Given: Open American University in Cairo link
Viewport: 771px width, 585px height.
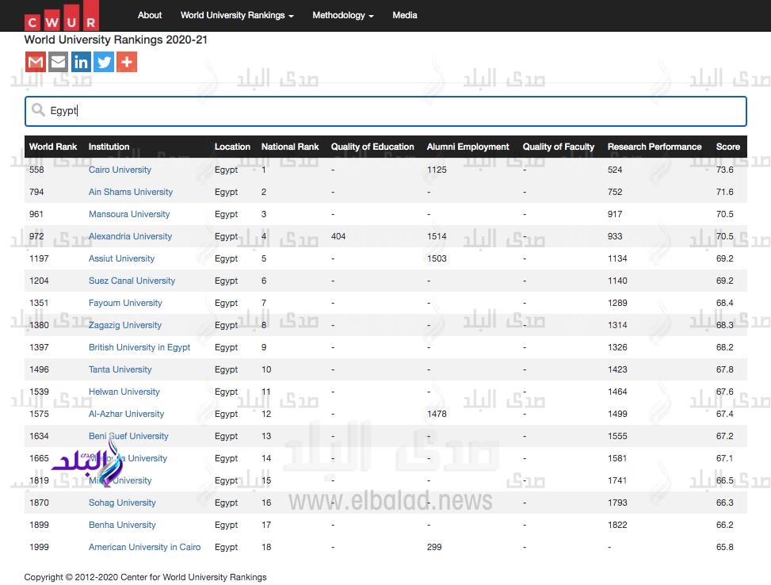Looking at the screenshot, I should coord(144,547).
